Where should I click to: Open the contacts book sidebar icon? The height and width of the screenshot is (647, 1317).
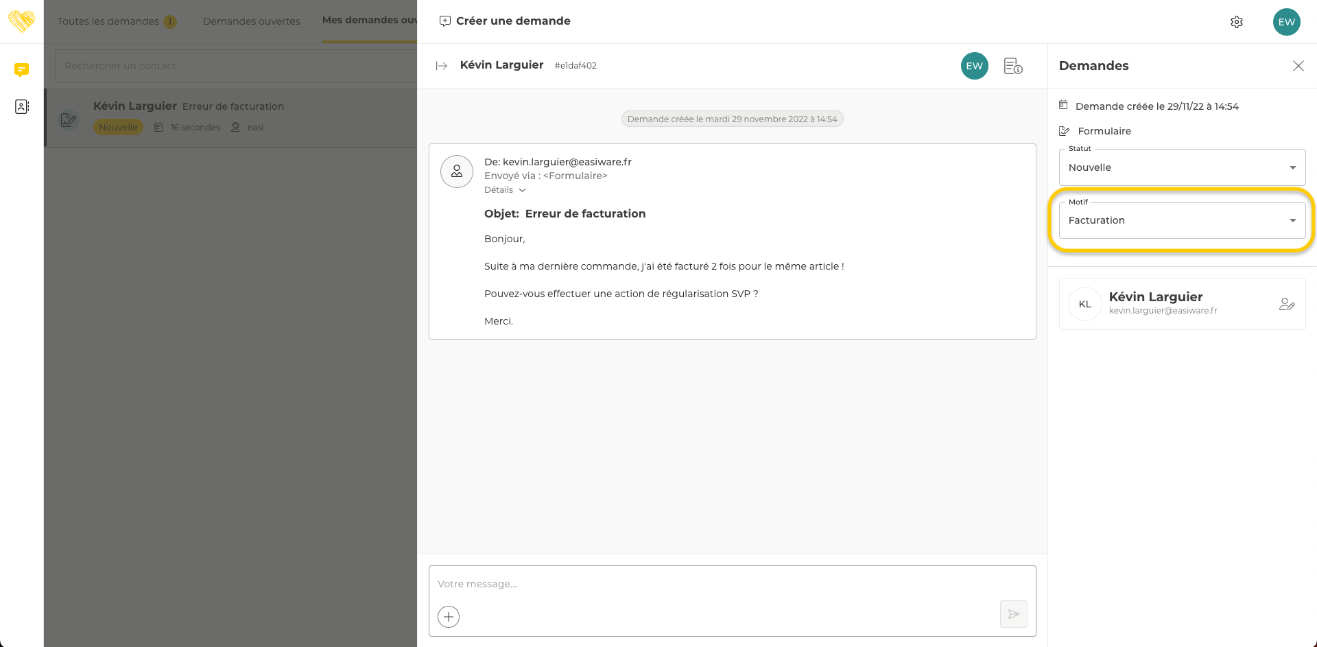(x=21, y=107)
